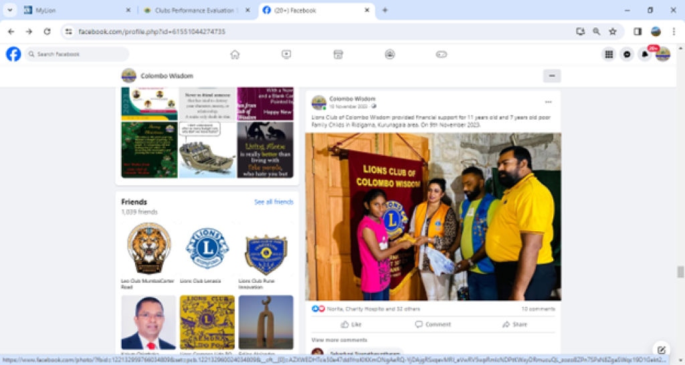Close the MyLion tab

pos(128,10)
